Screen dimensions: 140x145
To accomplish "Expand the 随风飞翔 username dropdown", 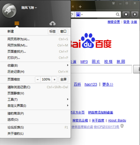I will 36,8.
